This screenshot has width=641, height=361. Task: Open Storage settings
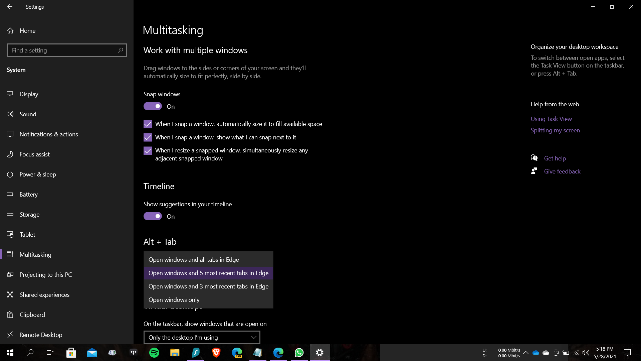[x=29, y=214]
